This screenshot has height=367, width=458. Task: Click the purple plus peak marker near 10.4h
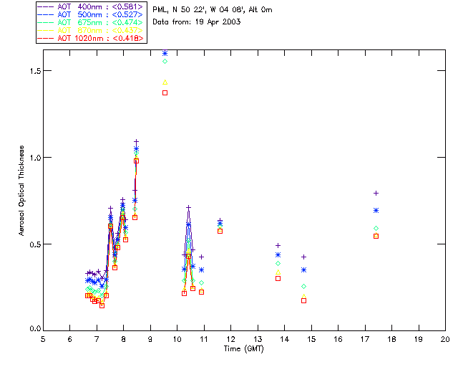point(189,207)
